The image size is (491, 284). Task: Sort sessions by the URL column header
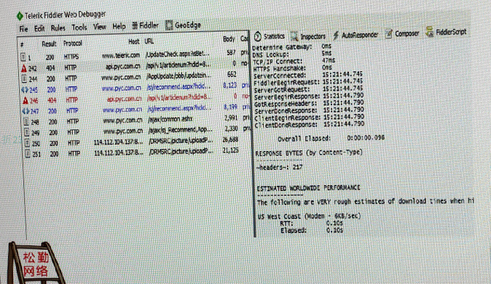coord(149,41)
